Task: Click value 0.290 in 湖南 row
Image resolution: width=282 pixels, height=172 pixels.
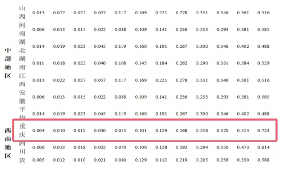Action: click(x=202, y=63)
